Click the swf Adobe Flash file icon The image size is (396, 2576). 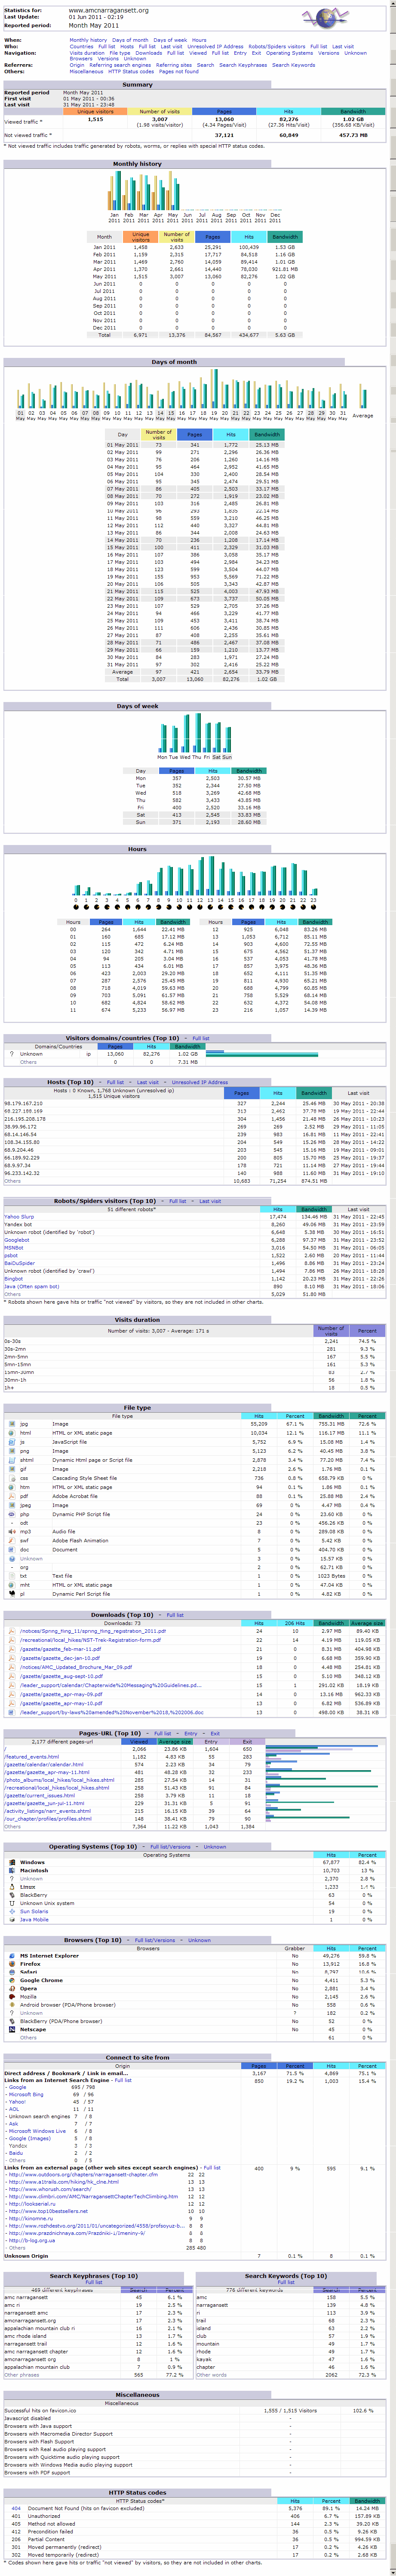pos(11,1539)
